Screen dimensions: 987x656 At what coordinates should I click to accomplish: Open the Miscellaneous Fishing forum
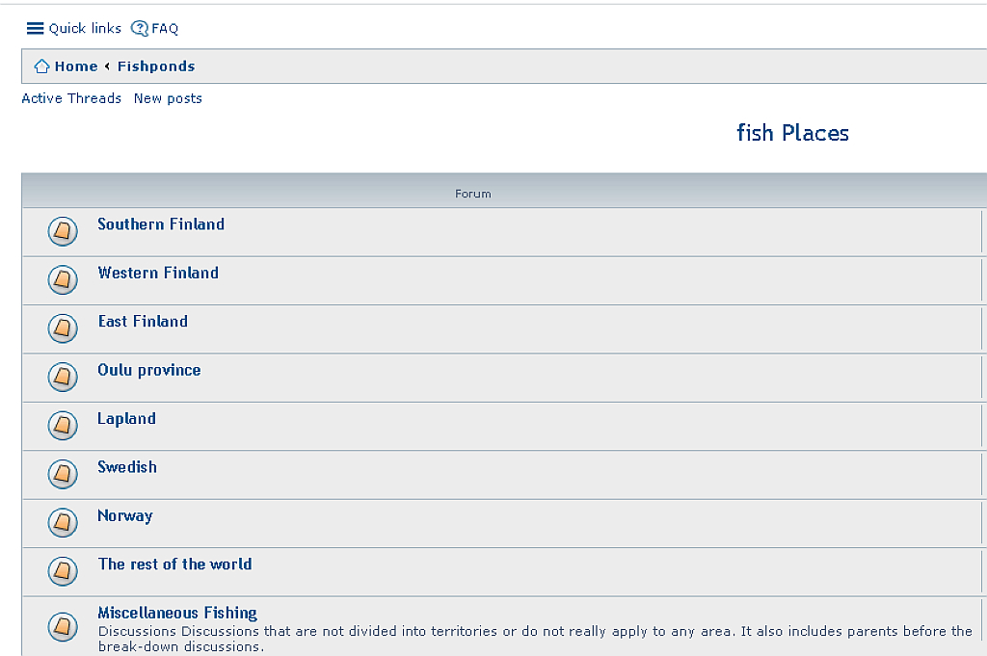pyautogui.click(x=177, y=613)
